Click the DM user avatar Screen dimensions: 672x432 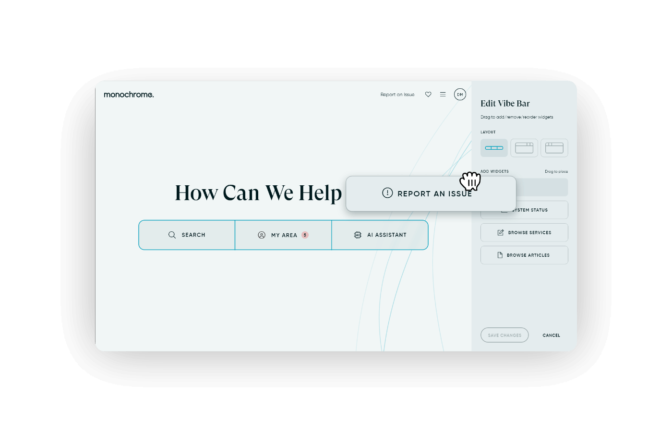(x=460, y=95)
